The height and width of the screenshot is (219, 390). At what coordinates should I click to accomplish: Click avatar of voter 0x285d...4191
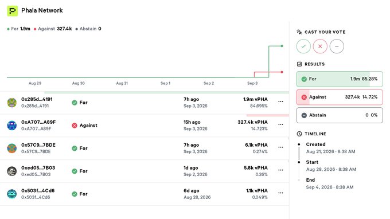click(11, 103)
